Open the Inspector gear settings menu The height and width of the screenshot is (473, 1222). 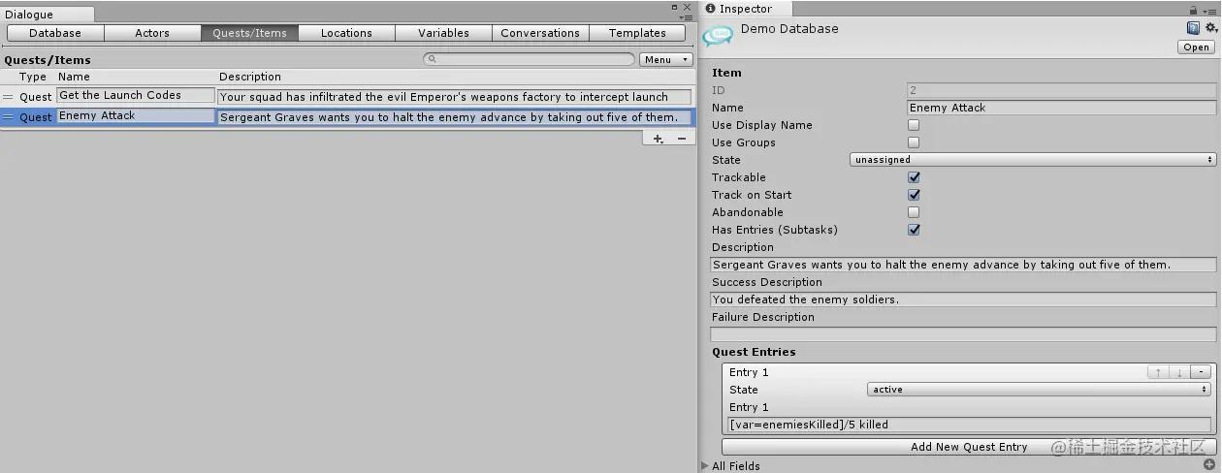(1210, 28)
